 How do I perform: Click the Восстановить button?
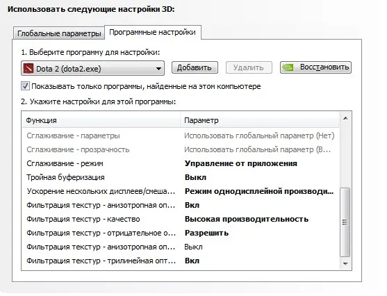(315, 67)
